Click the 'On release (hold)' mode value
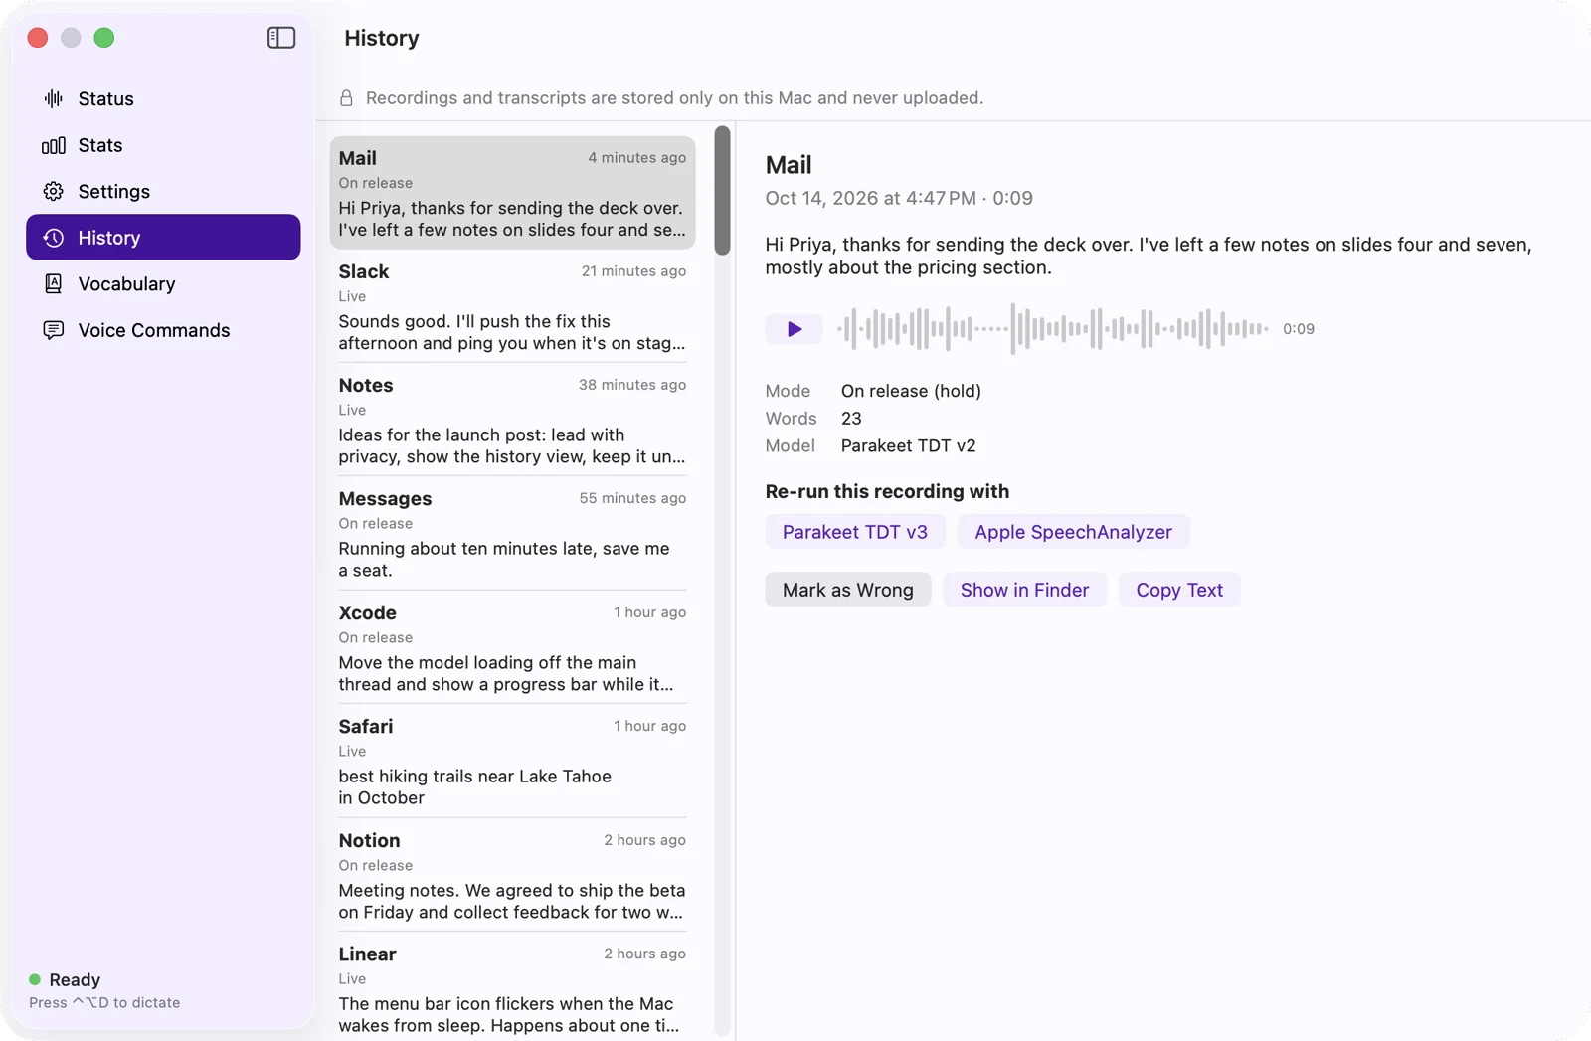This screenshot has width=1591, height=1041. (x=911, y=391)
